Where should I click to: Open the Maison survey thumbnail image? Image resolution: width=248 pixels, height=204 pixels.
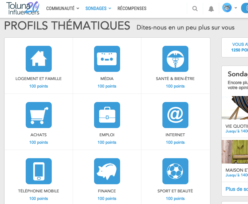point(235,152)
